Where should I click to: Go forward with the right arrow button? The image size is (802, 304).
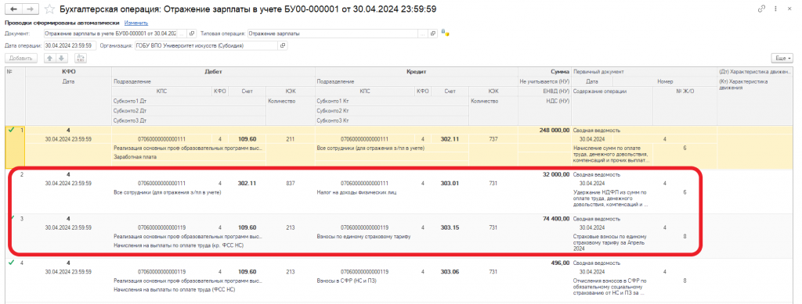pyautogui.click(x=31, y=9)
